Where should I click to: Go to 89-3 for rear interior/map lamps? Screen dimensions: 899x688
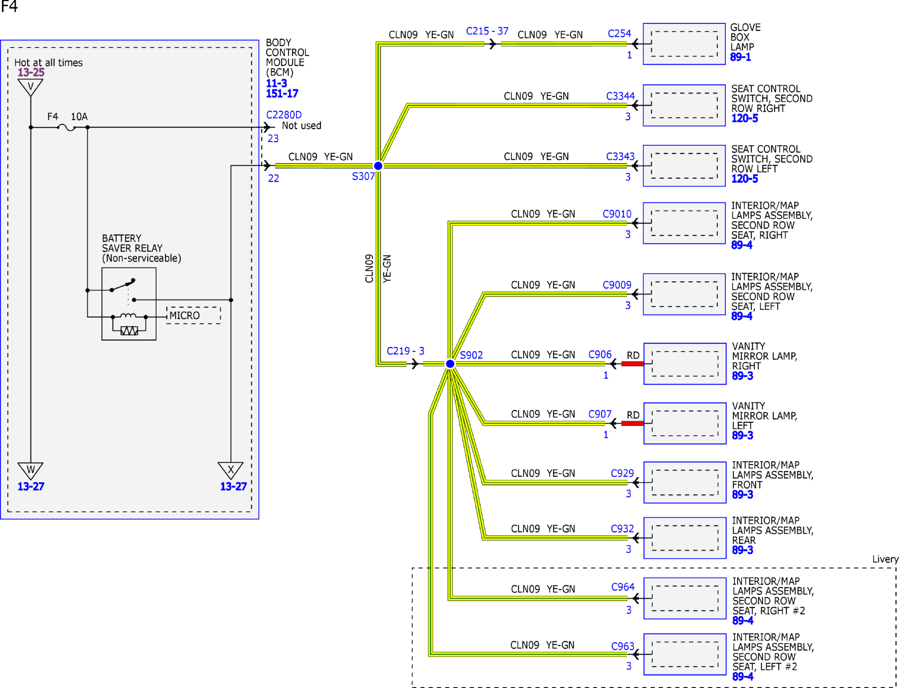[742, 550]
